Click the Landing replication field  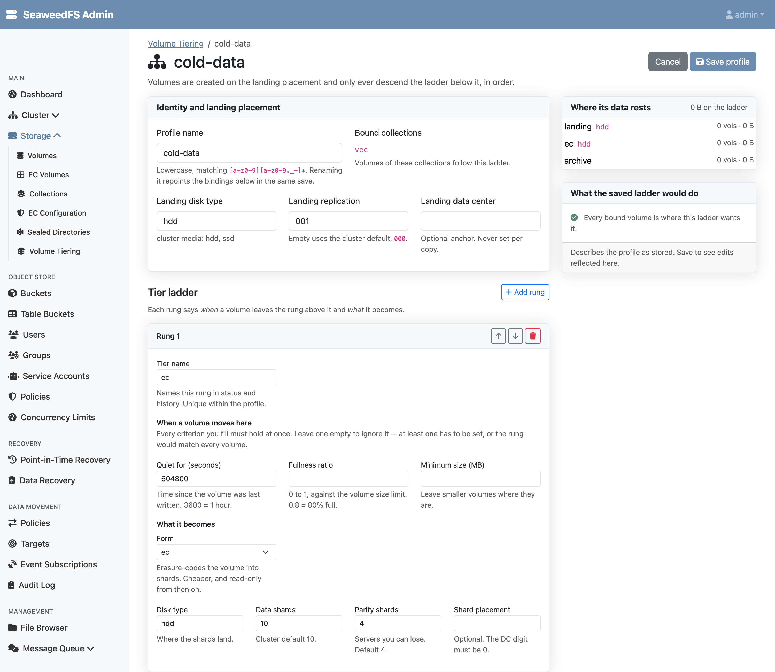(x=348, y=221)
